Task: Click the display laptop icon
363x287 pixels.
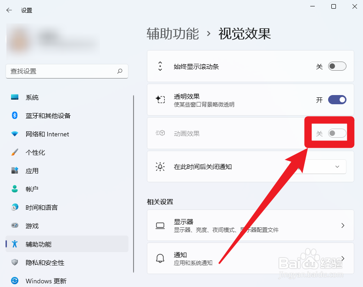Action: tap(160, 225)
